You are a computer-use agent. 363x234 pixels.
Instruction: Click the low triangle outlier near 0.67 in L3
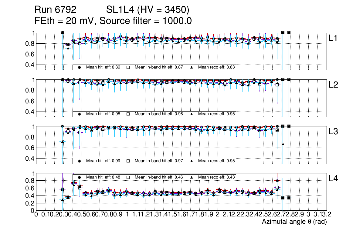point(283,144)
